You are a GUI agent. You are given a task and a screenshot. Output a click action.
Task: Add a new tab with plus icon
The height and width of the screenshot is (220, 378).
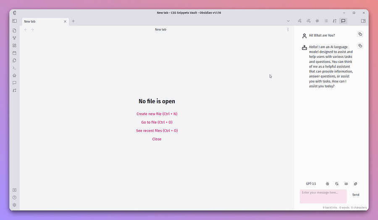point(73,21)
